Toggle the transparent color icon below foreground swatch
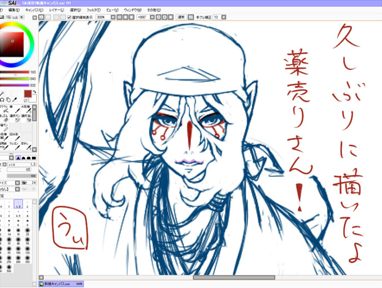The width and height of the screenshot is (382, 288). point(25,100)
